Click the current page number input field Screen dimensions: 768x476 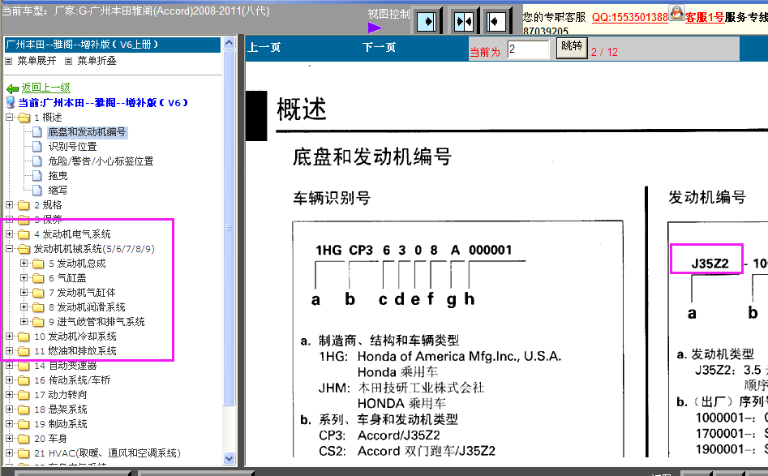(528, 49)
